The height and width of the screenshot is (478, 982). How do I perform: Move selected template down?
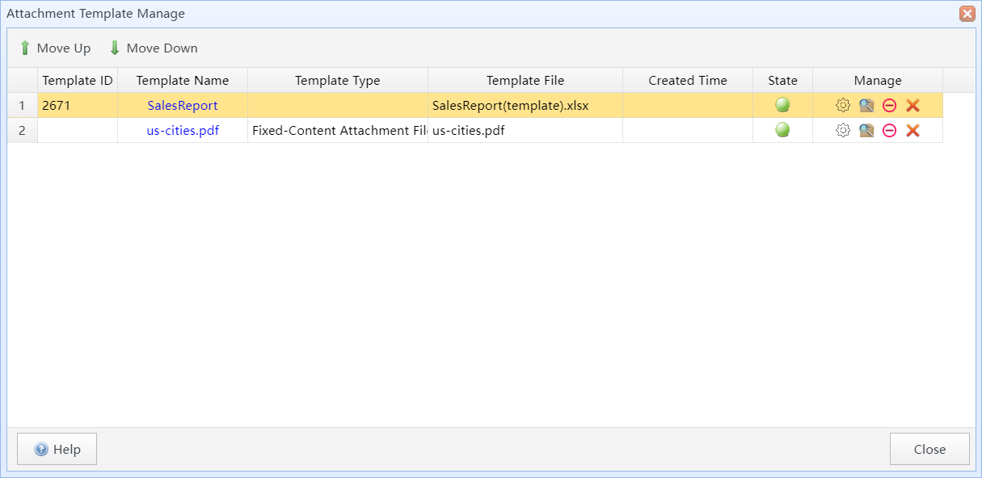[x=154, y=48]
